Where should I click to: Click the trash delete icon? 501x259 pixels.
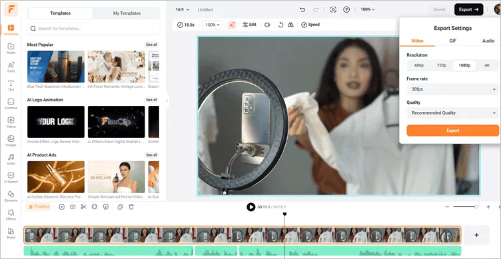pyautogui.click(x=131, y=207)
